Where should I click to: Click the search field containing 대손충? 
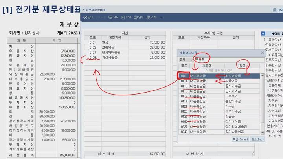229,60
